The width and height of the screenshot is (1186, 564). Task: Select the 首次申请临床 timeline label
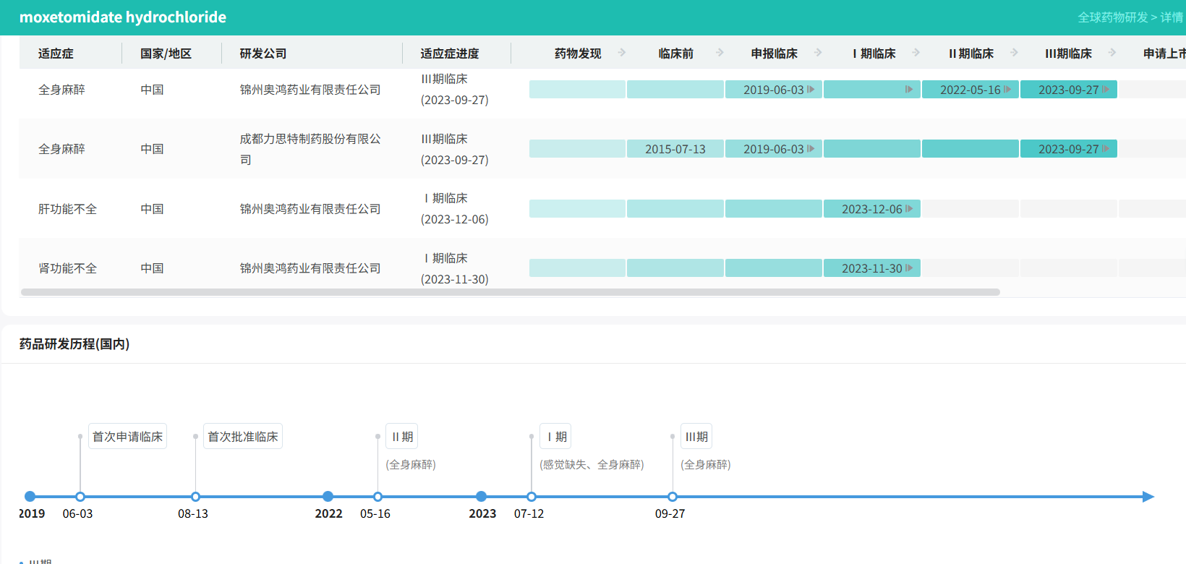click(x=127, y=437)
